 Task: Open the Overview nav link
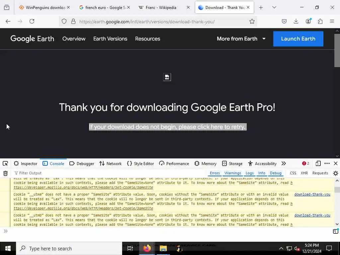pos(74,39)
